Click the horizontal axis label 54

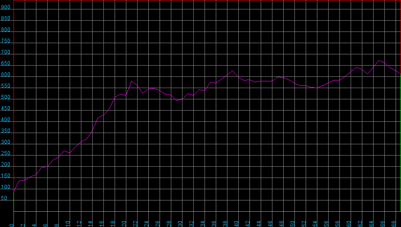point(315,224)
